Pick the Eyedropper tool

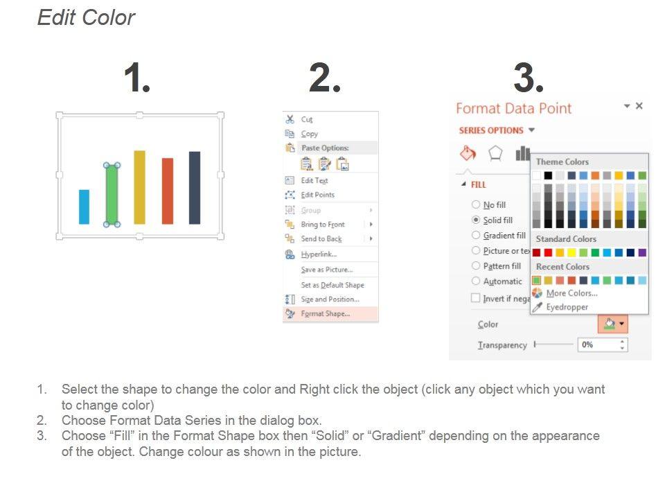tap(567, 307)
